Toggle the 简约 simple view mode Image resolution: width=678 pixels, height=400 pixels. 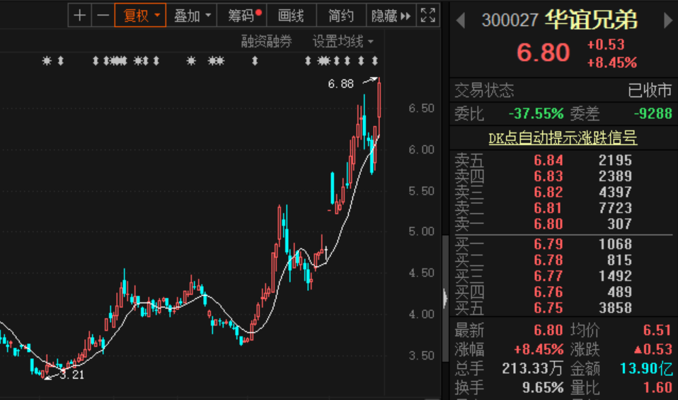[341, 16]
